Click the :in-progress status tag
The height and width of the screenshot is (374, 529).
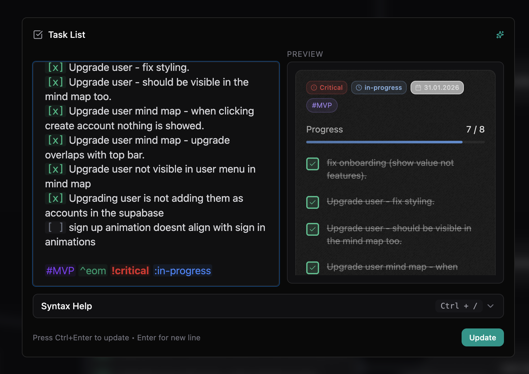coord(182,270)
